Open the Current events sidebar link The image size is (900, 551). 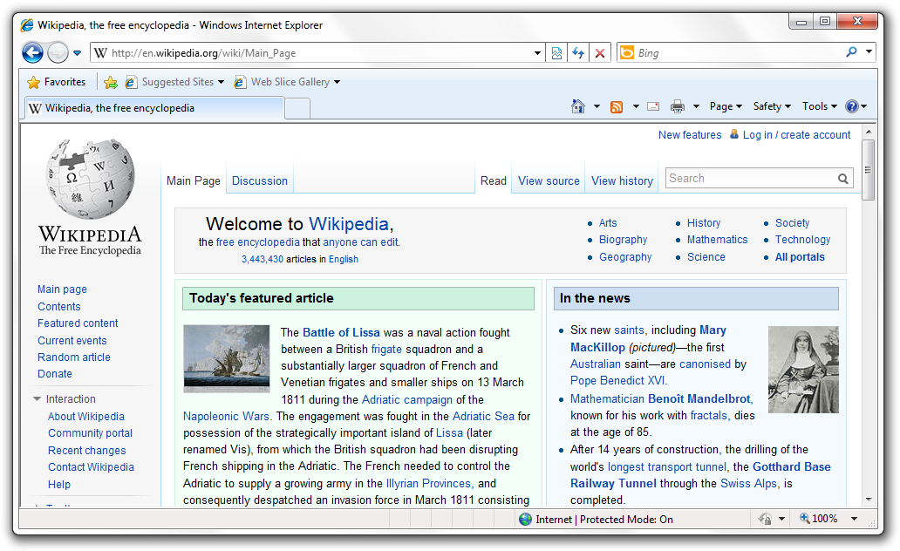(x=72, y=340)
